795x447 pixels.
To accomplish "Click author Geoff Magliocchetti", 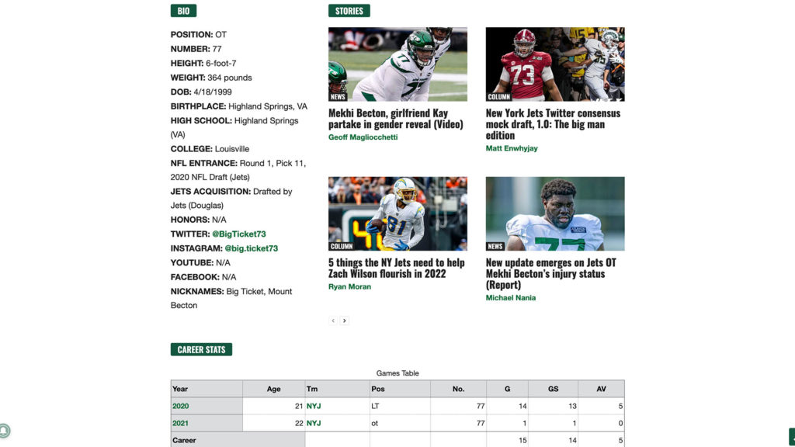I will click(363, 137).
